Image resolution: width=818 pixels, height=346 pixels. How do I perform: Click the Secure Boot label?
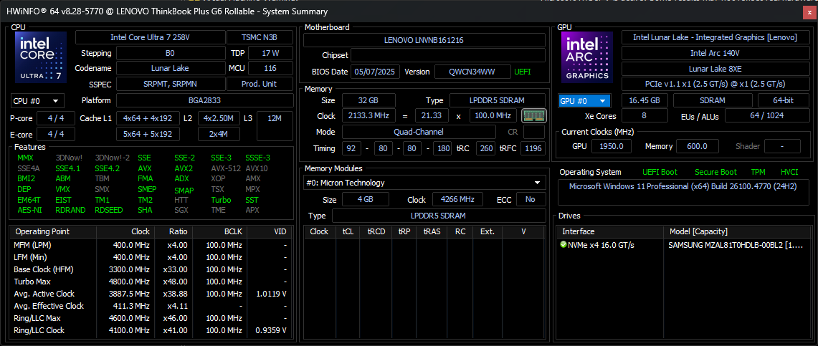[715, 172]
